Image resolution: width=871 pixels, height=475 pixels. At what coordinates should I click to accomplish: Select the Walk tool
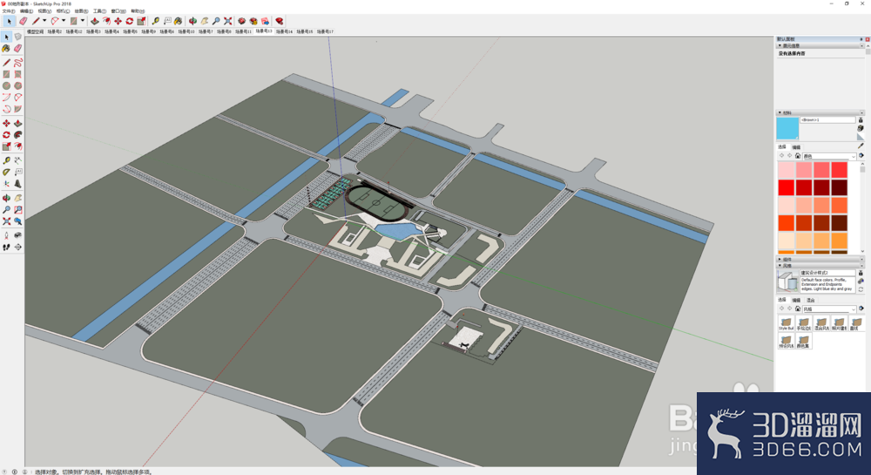(x=6, y=247)
